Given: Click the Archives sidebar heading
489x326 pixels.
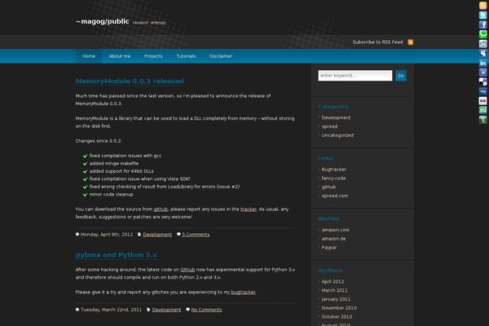Looking at the screenshot, I should [x=330, y=270].
